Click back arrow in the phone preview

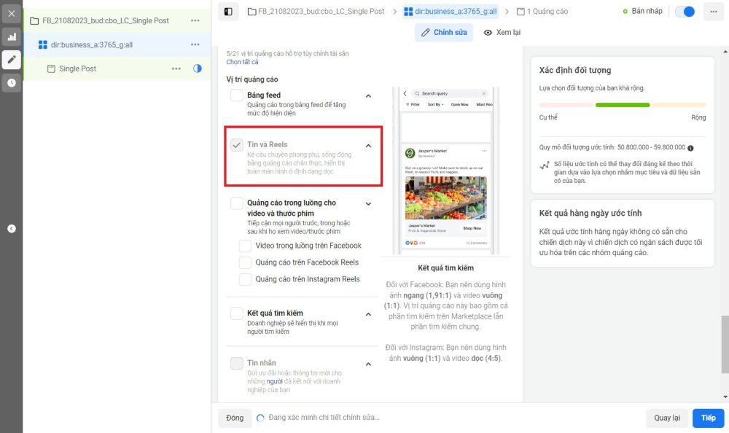click(405, 93)
